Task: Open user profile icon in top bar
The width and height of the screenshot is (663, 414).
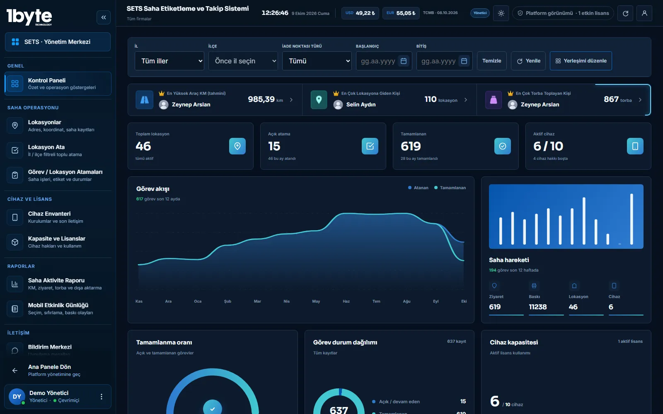Action: [644, 13]
